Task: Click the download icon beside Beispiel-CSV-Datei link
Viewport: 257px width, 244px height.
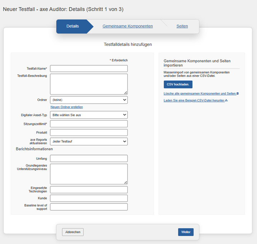Action: point(226,100)
